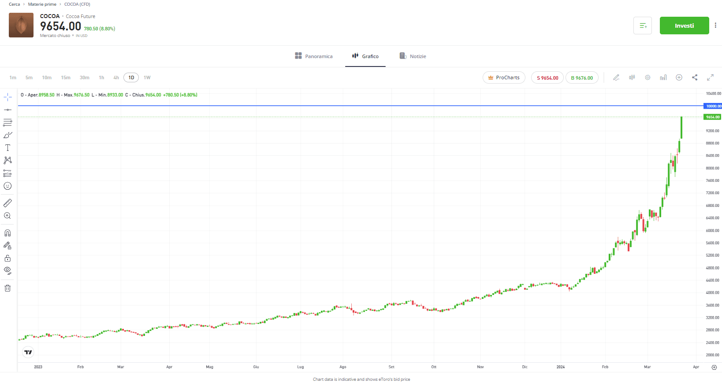The image size is (722, 383).
Task: Select the crosshair cursor tool
Action: (7, 97)
